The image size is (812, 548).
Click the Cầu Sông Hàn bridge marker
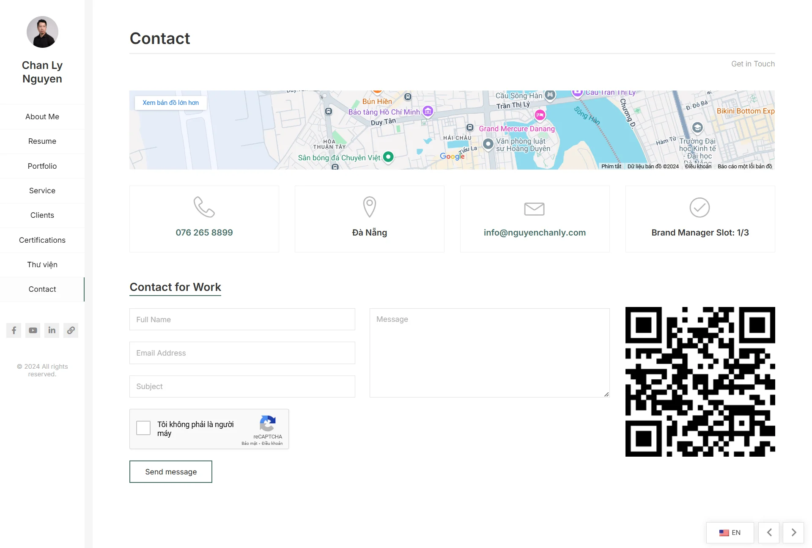[x=550, y=95]
